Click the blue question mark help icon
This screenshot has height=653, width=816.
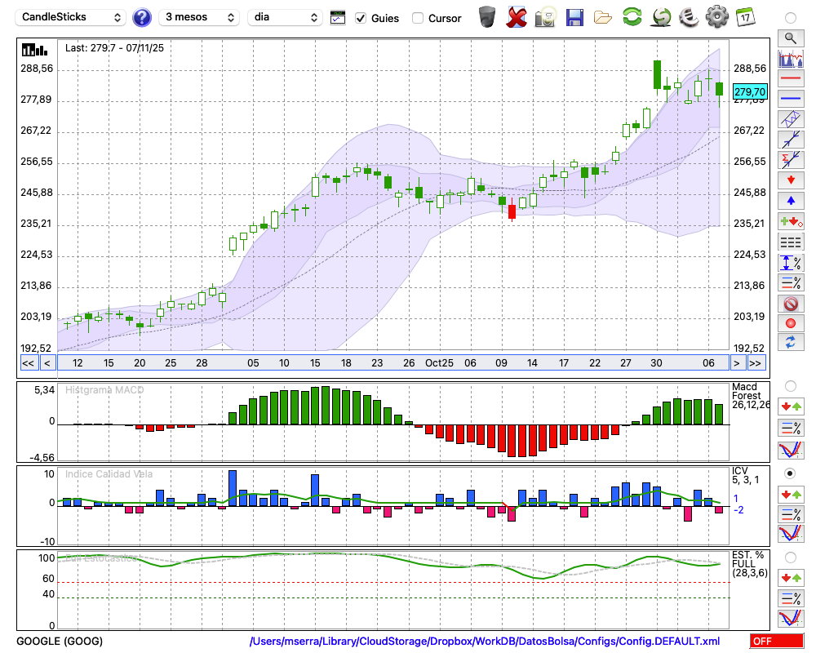142,17
